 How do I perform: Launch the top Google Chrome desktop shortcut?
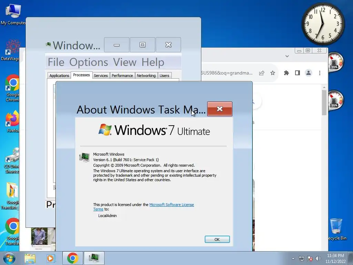[x=12, y=88]
